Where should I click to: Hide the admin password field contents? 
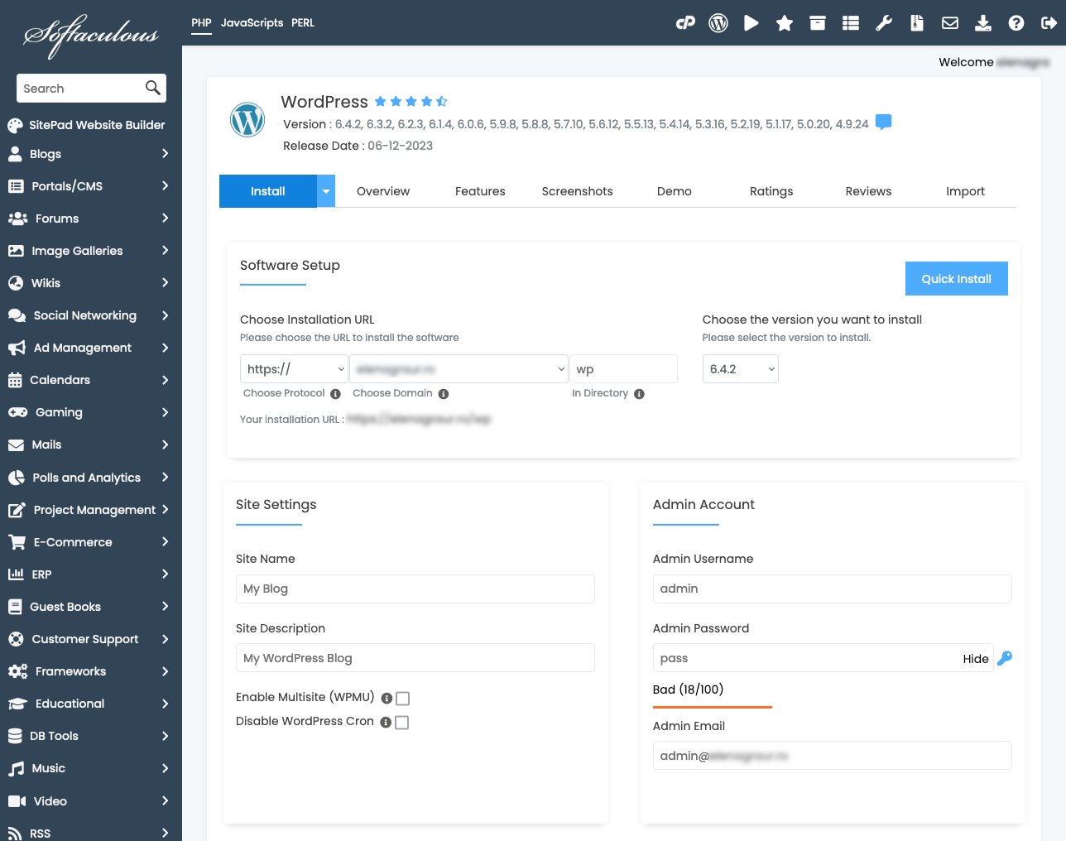(x=976, y=659)
